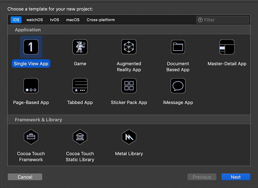Switch to the watchOS tab
258x188 pixels.
click(34, 20)
